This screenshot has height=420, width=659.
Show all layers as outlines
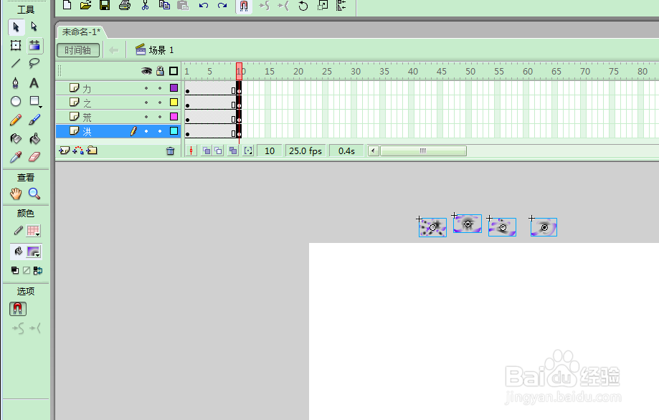pyautogui.click(x=174, y=71)
